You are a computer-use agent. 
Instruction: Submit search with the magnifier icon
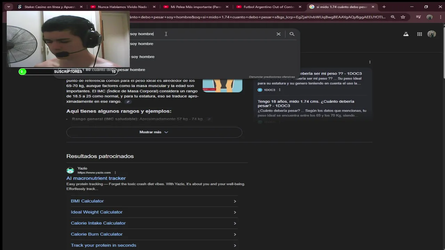pyautogui.click(x=292, y=34)
